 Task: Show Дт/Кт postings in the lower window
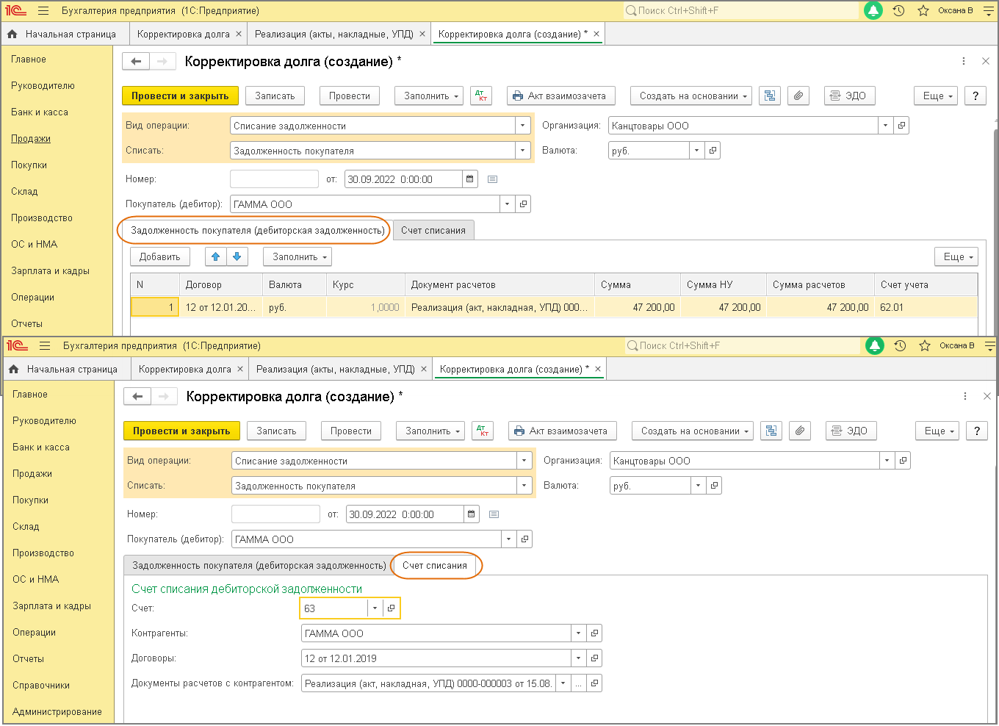click(483, 431)
